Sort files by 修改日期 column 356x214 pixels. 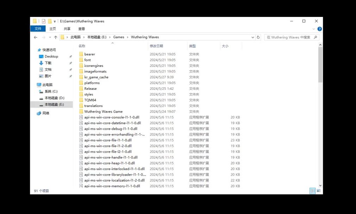pos(156,46)
